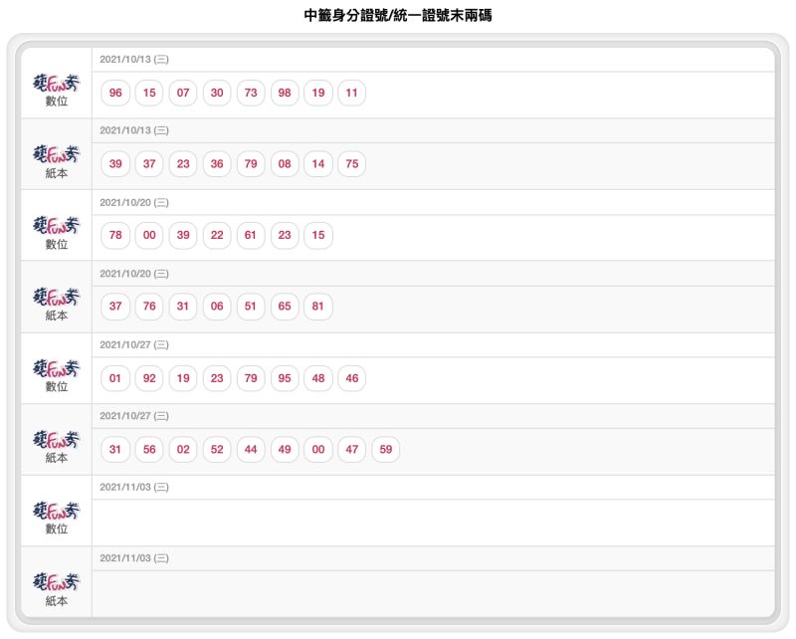
Task: Click number 46 in 10/27 數位 row
Action: point(352,378)
